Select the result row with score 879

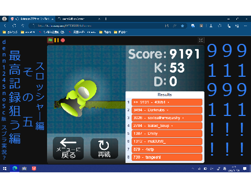[x=167, y=149]
